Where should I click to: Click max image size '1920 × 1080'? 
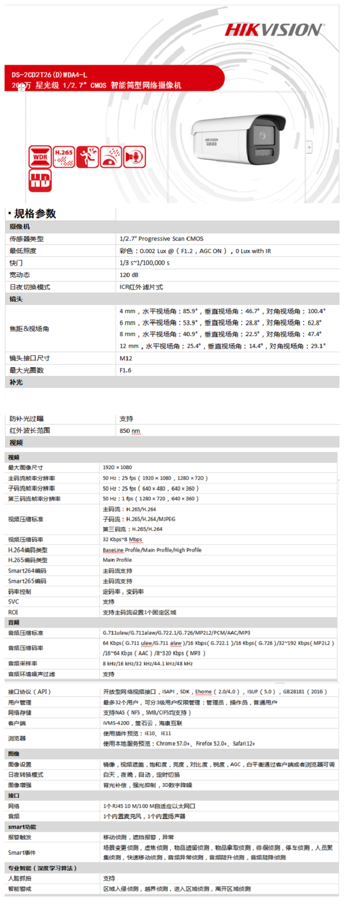pyautogui.click(x=117, y=467)
